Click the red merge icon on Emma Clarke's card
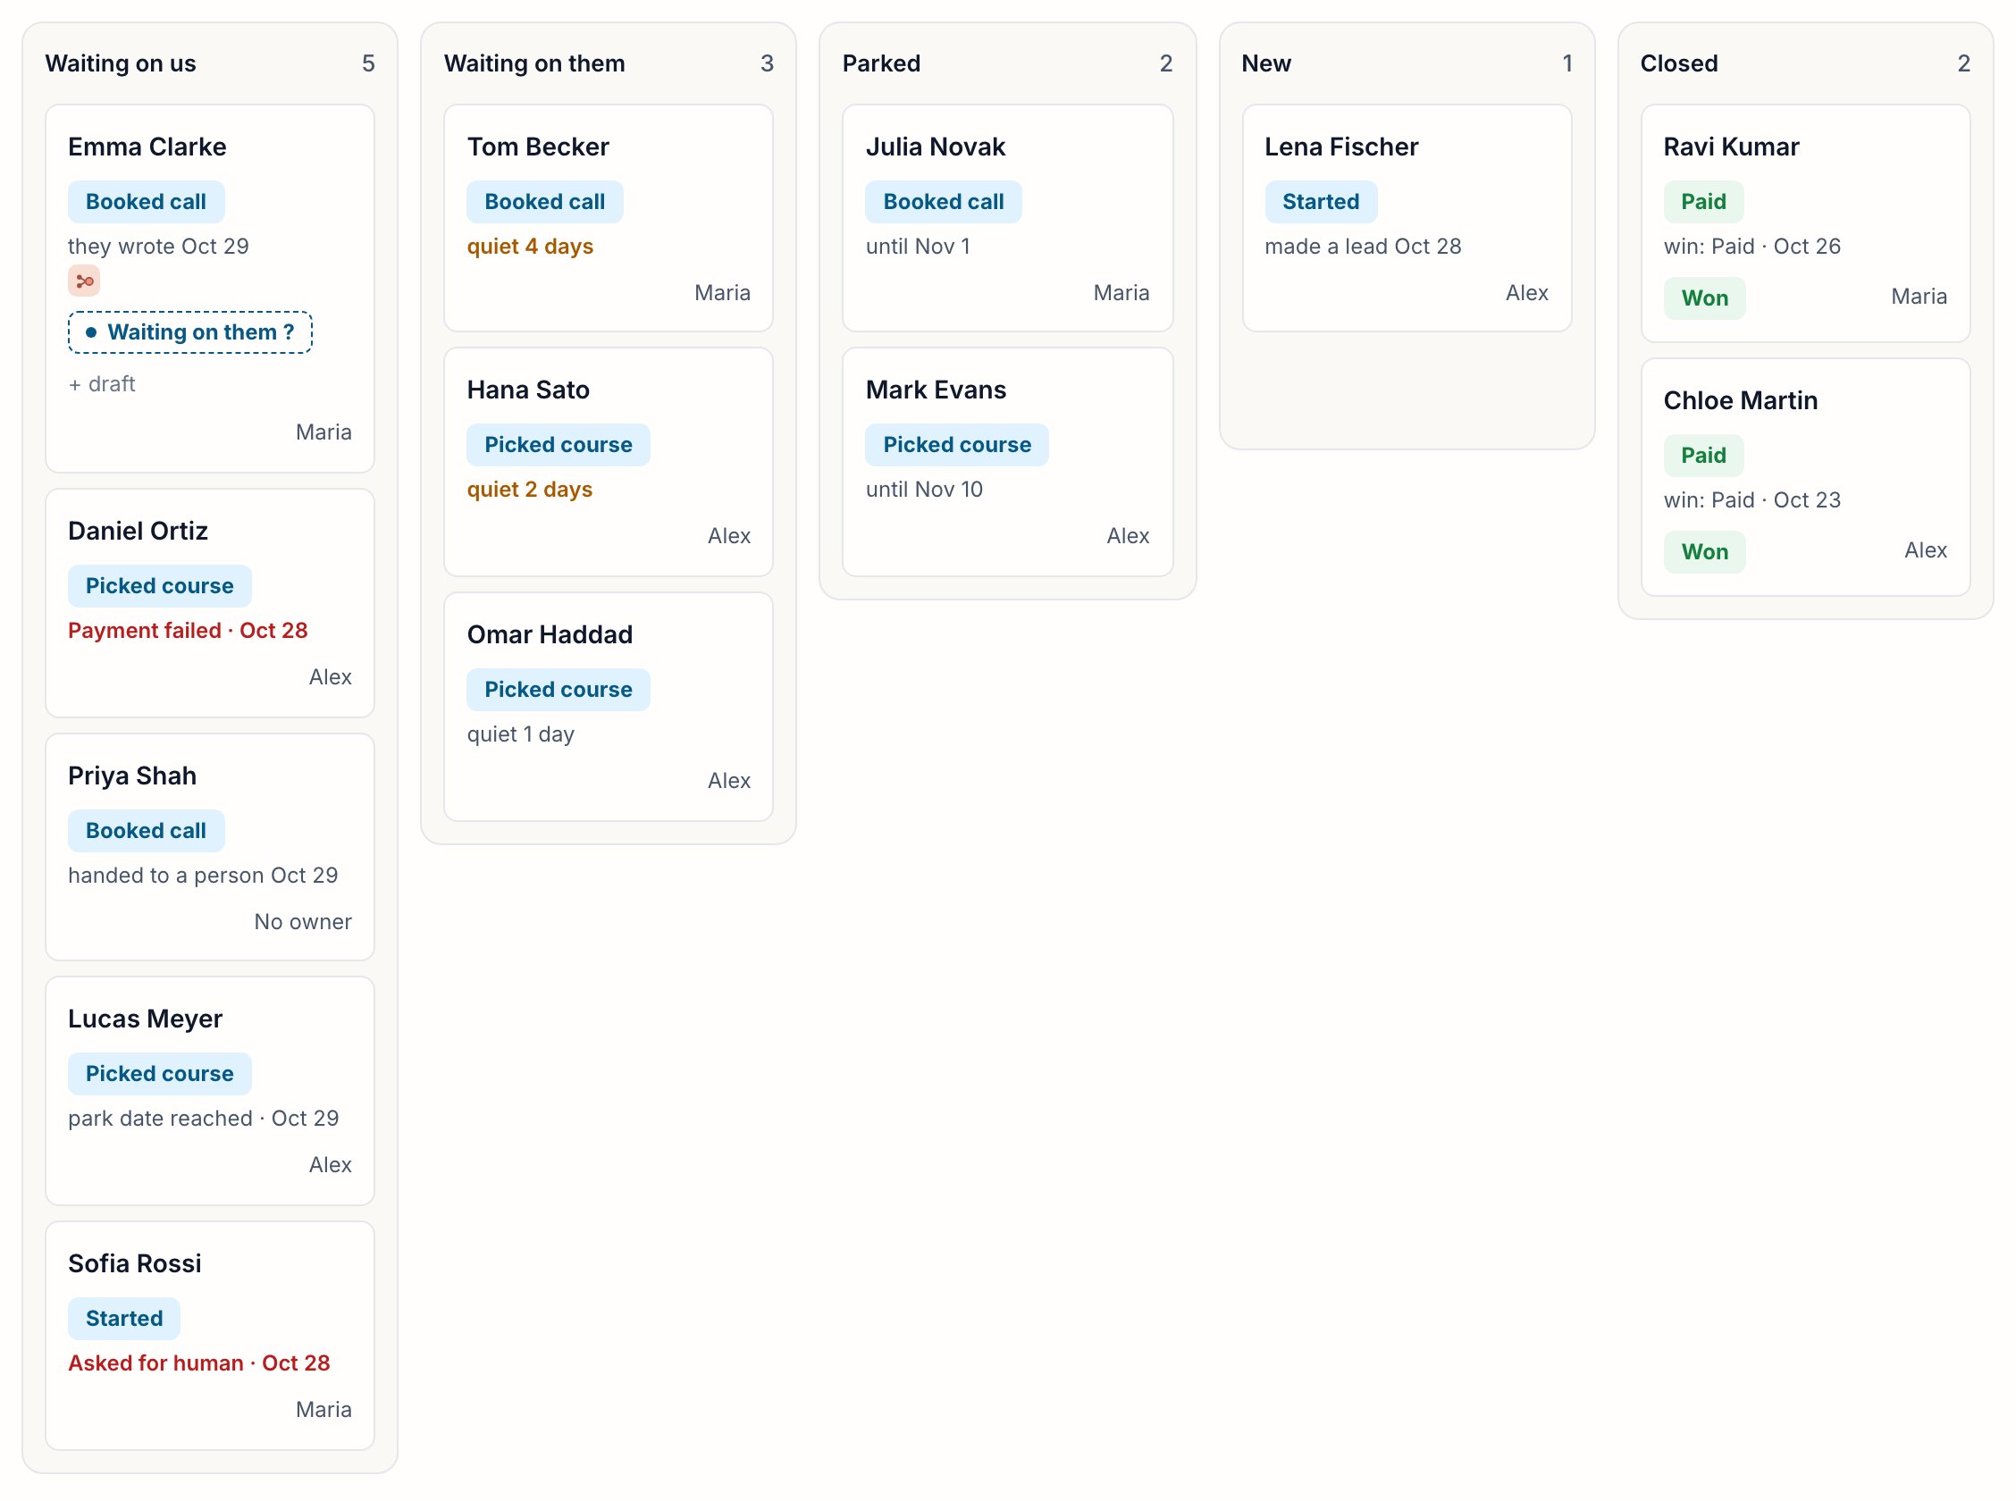 coord(84,281)
